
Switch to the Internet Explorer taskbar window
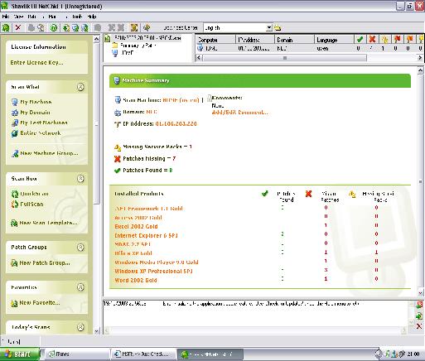tap(143, 354)
